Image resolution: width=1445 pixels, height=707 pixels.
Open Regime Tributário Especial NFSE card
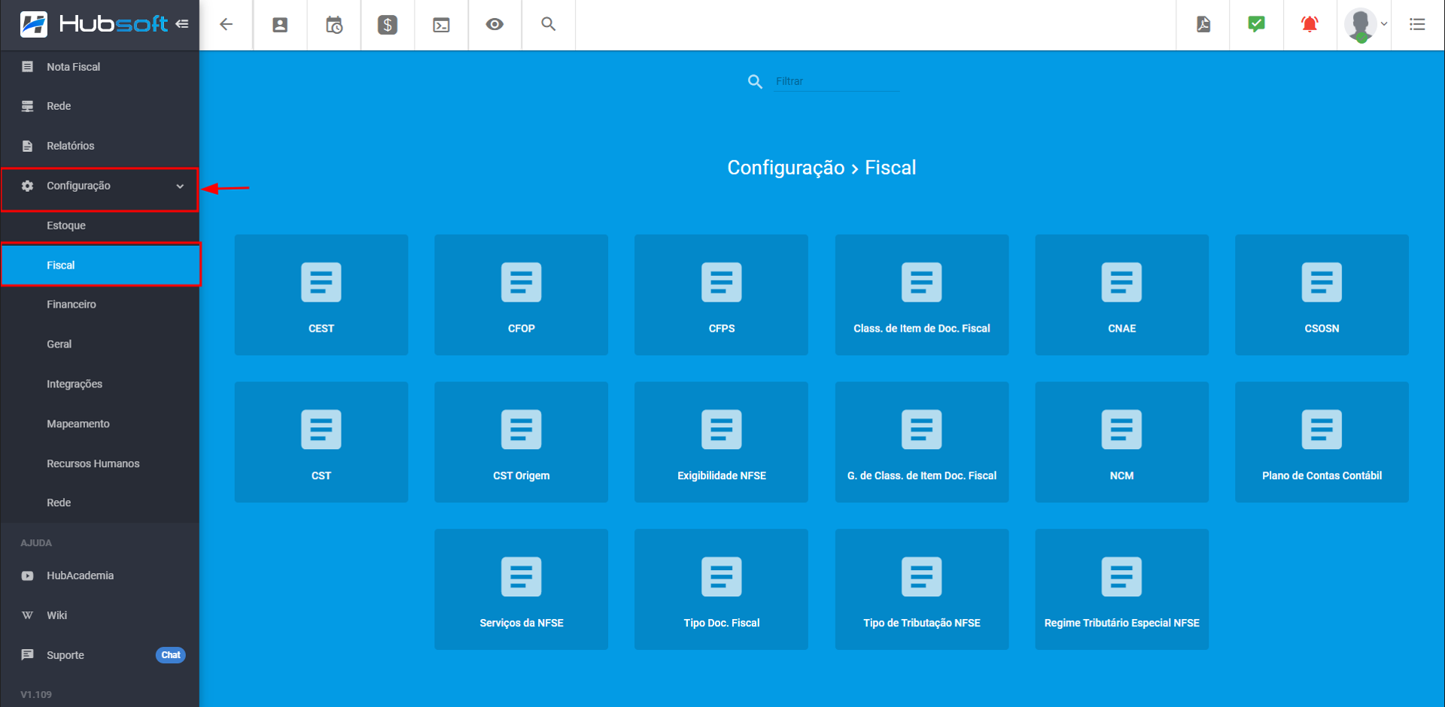(x=1122, y=590)
